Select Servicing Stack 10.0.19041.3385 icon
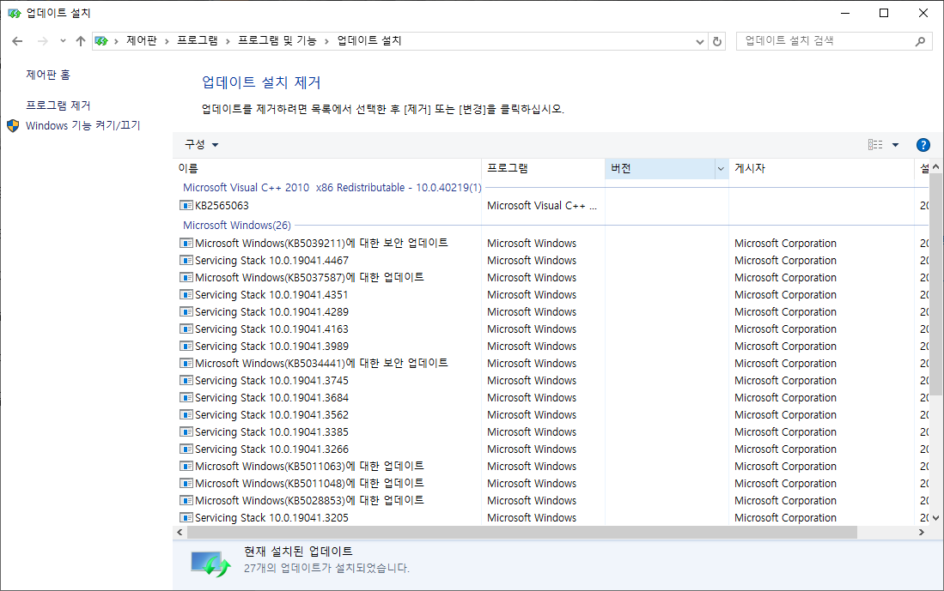 click(186, 431)
